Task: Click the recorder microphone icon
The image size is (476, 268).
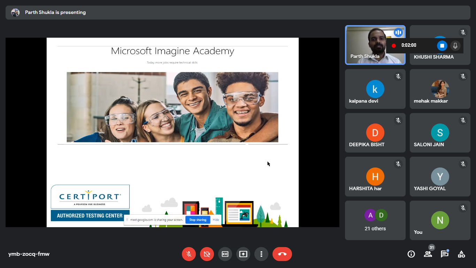Action: tap(455, 45)
